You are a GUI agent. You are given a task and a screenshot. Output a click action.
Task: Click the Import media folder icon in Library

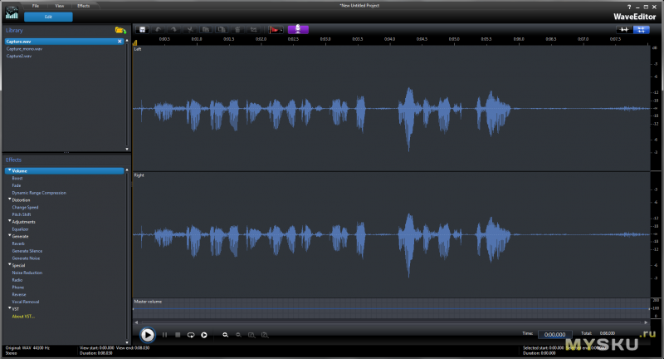pos(120,30)
